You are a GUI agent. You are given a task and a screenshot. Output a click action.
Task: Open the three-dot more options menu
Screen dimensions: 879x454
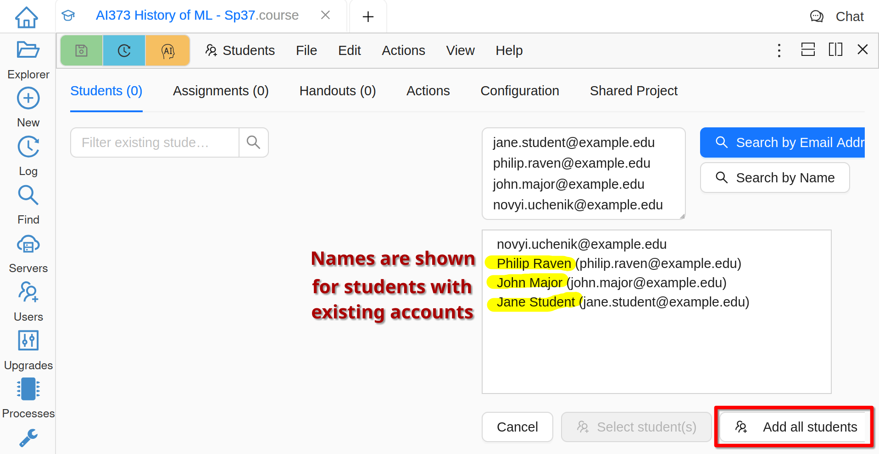click(779, 50)
